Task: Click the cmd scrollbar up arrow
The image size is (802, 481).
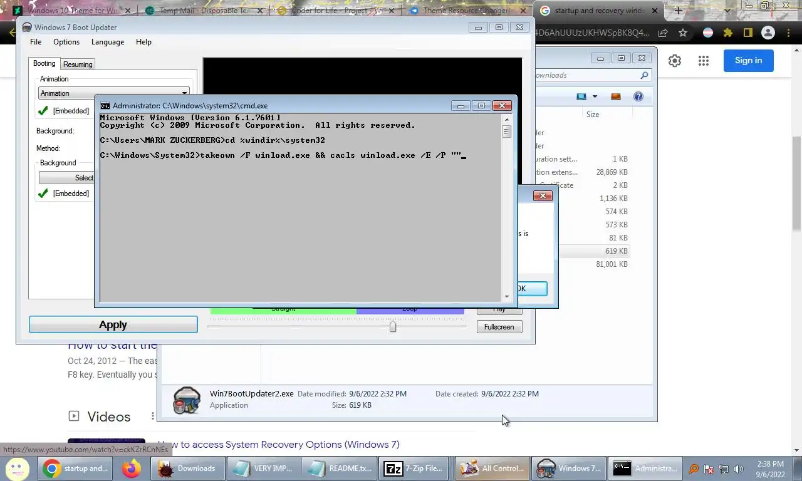Action: [x=506, y=119]
